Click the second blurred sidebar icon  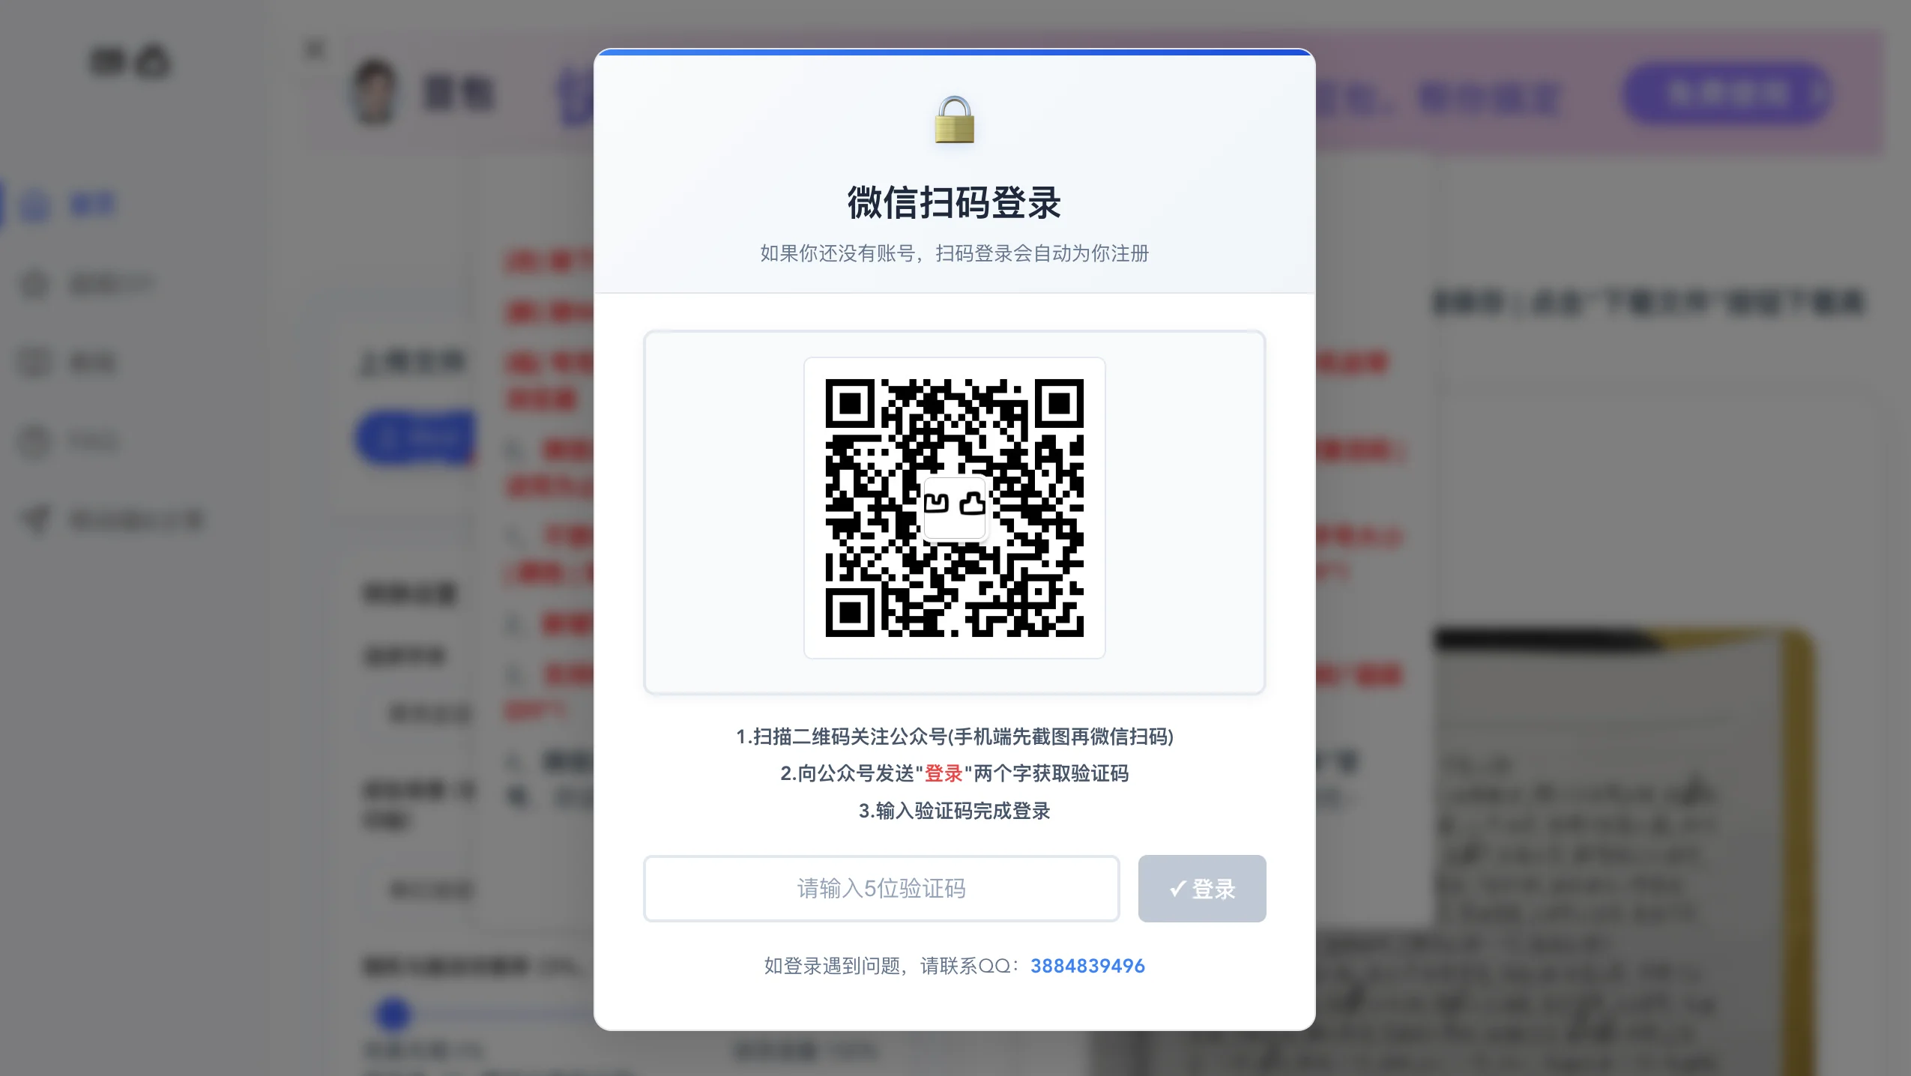click(x=34, y=284)
